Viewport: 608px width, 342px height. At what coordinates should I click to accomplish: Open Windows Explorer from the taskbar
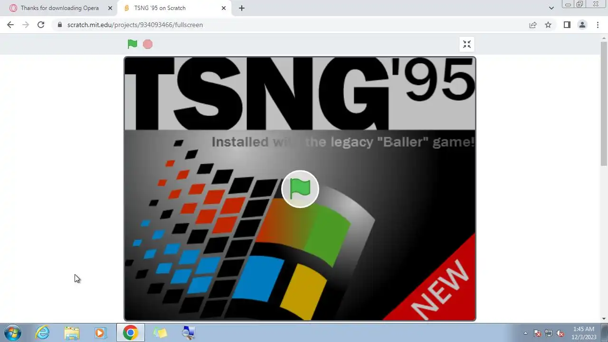click(x=72, y=333)
